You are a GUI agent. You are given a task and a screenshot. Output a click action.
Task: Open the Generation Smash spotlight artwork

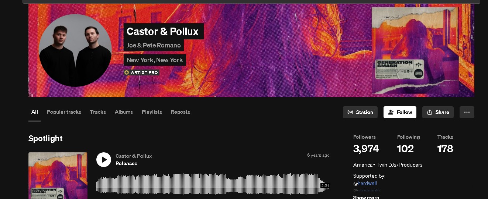click(x=58, y=175)
